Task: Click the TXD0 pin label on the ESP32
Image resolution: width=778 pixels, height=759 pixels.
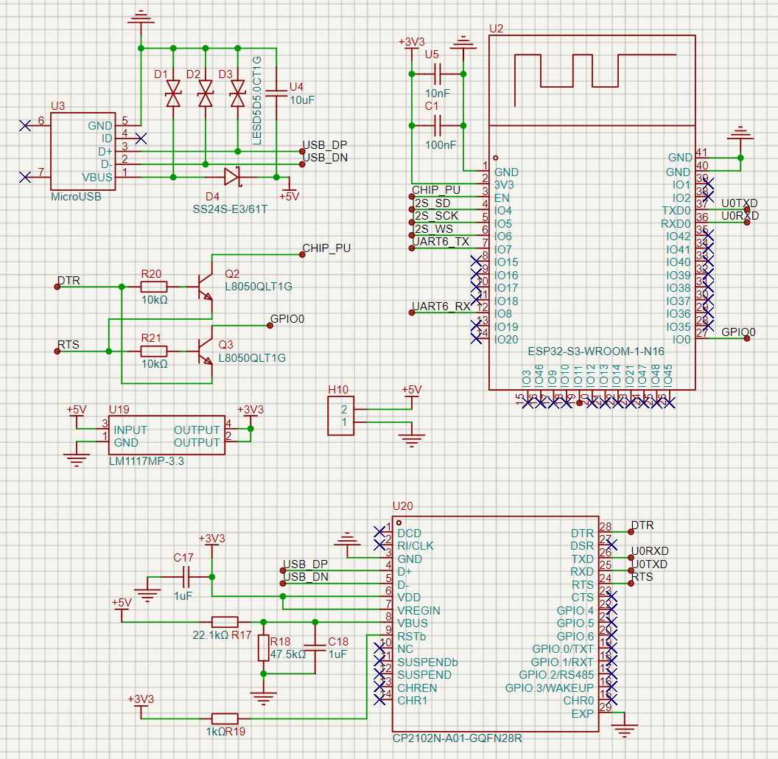Action: pyautogui.click(x=676, y=211)
